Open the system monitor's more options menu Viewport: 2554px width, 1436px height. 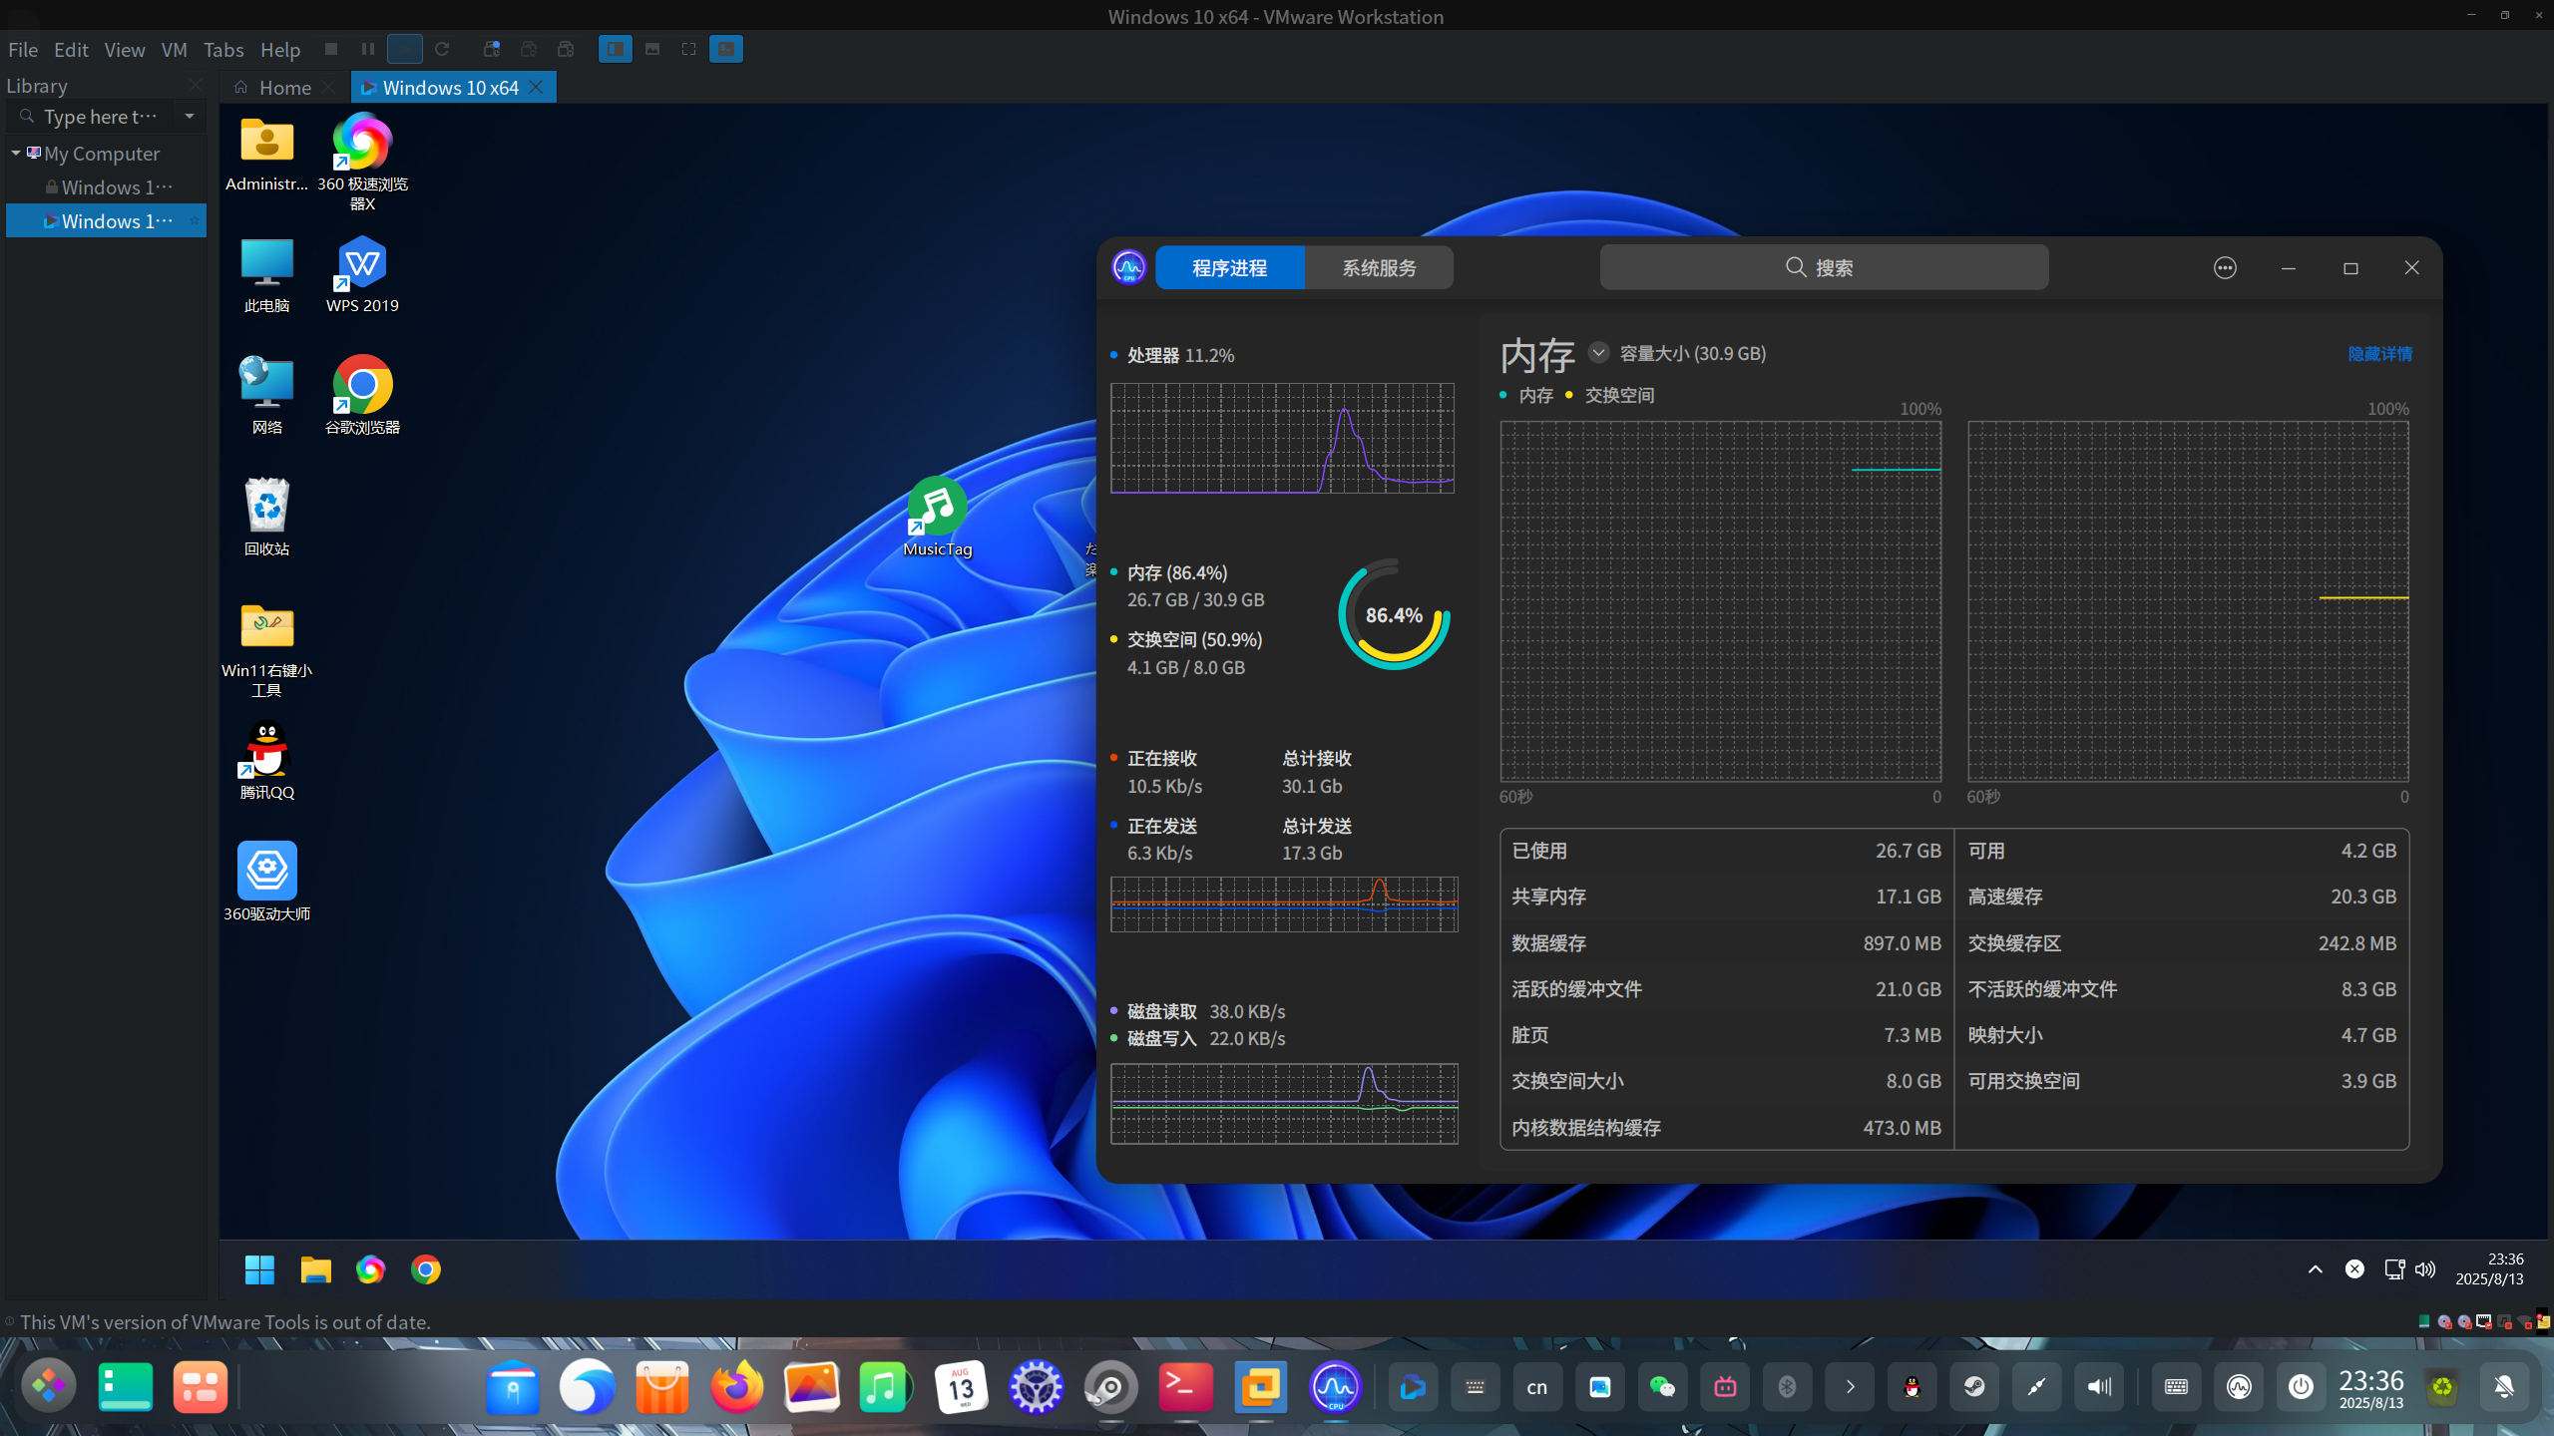point(2225,267)
